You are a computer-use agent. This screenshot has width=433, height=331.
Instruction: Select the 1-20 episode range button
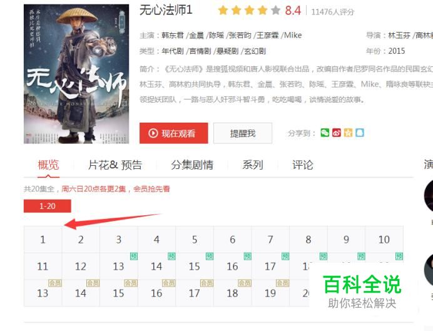pos(47,206)
